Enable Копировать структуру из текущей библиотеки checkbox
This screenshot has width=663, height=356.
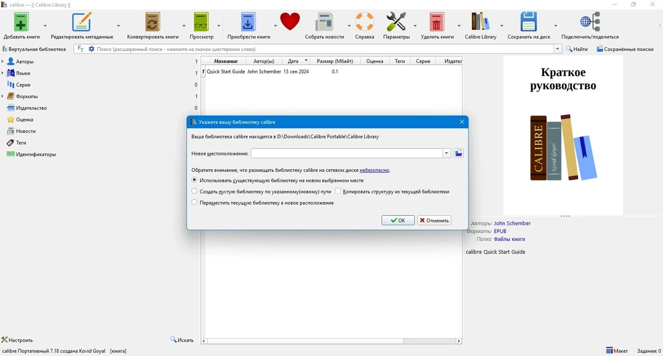[338, 192]
